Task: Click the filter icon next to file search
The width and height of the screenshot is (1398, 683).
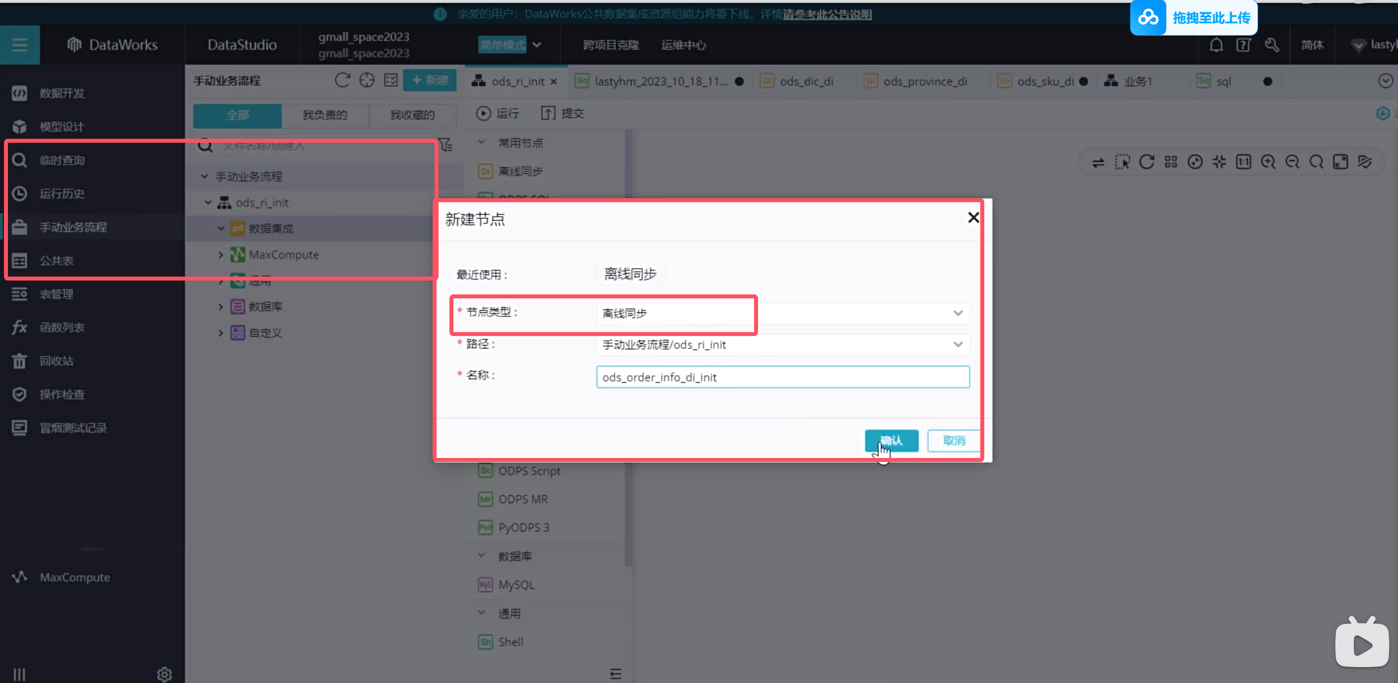Action: 445,145
